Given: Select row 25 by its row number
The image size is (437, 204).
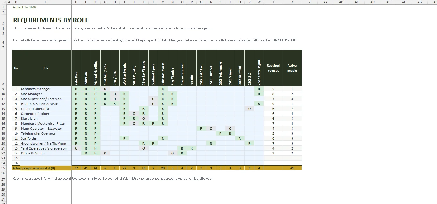Looking at the screenshot, I should pos(3,168).
